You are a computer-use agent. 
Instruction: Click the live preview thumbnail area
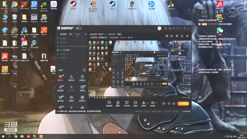[x=140, y=69]
